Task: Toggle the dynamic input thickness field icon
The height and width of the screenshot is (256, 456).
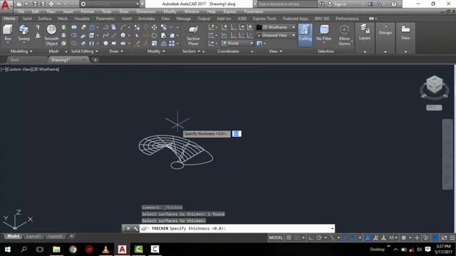Action: 237,134
